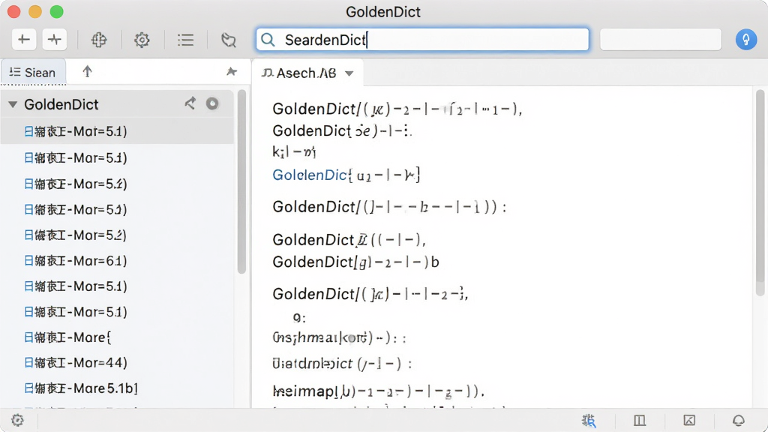This screenshot has width=768, height=432.
Task: Click the round record icon in GoldenDict row
Action: pyautogui.click(x=212, y=103)
